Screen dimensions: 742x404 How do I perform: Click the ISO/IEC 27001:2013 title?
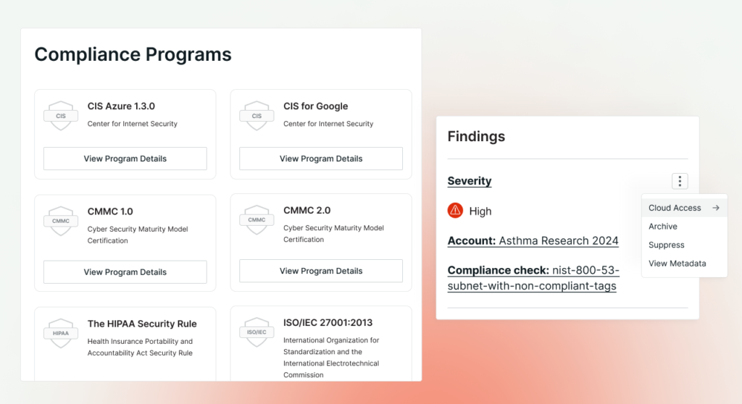coord(328,323)
